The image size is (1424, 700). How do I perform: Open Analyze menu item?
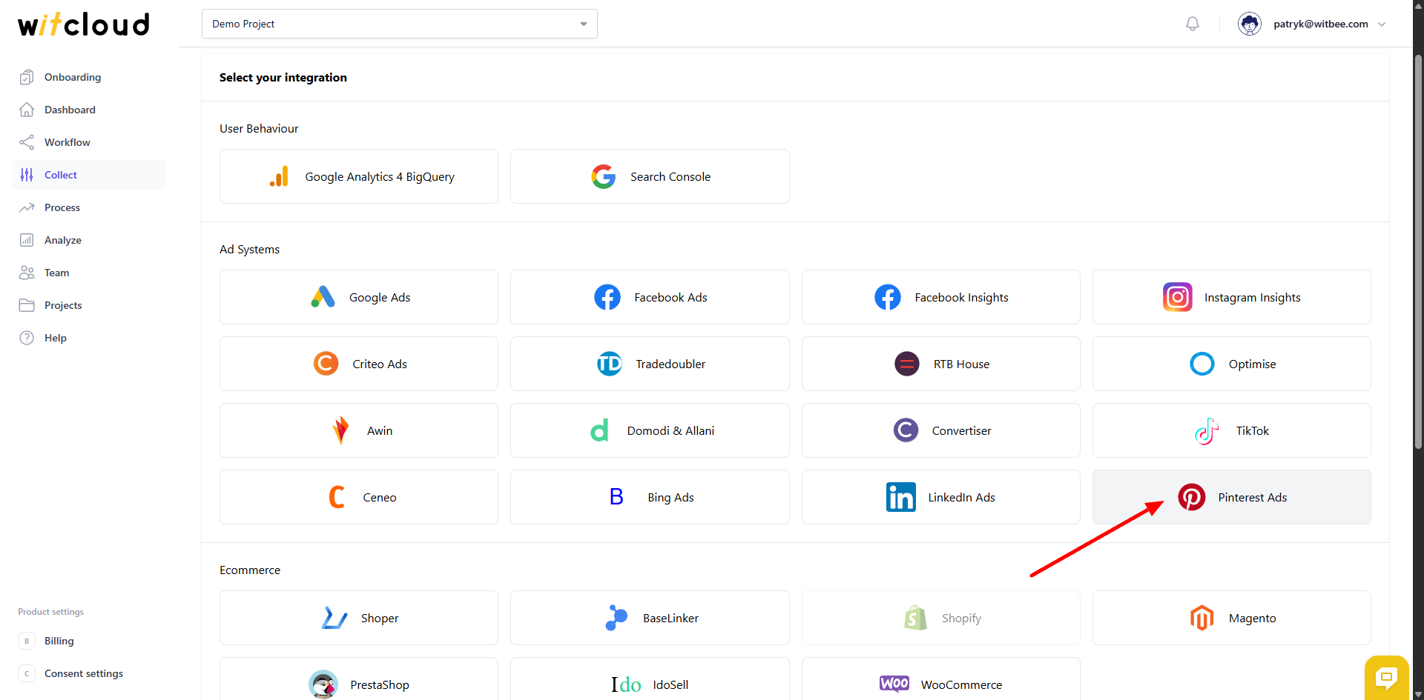tap(89, 240)
